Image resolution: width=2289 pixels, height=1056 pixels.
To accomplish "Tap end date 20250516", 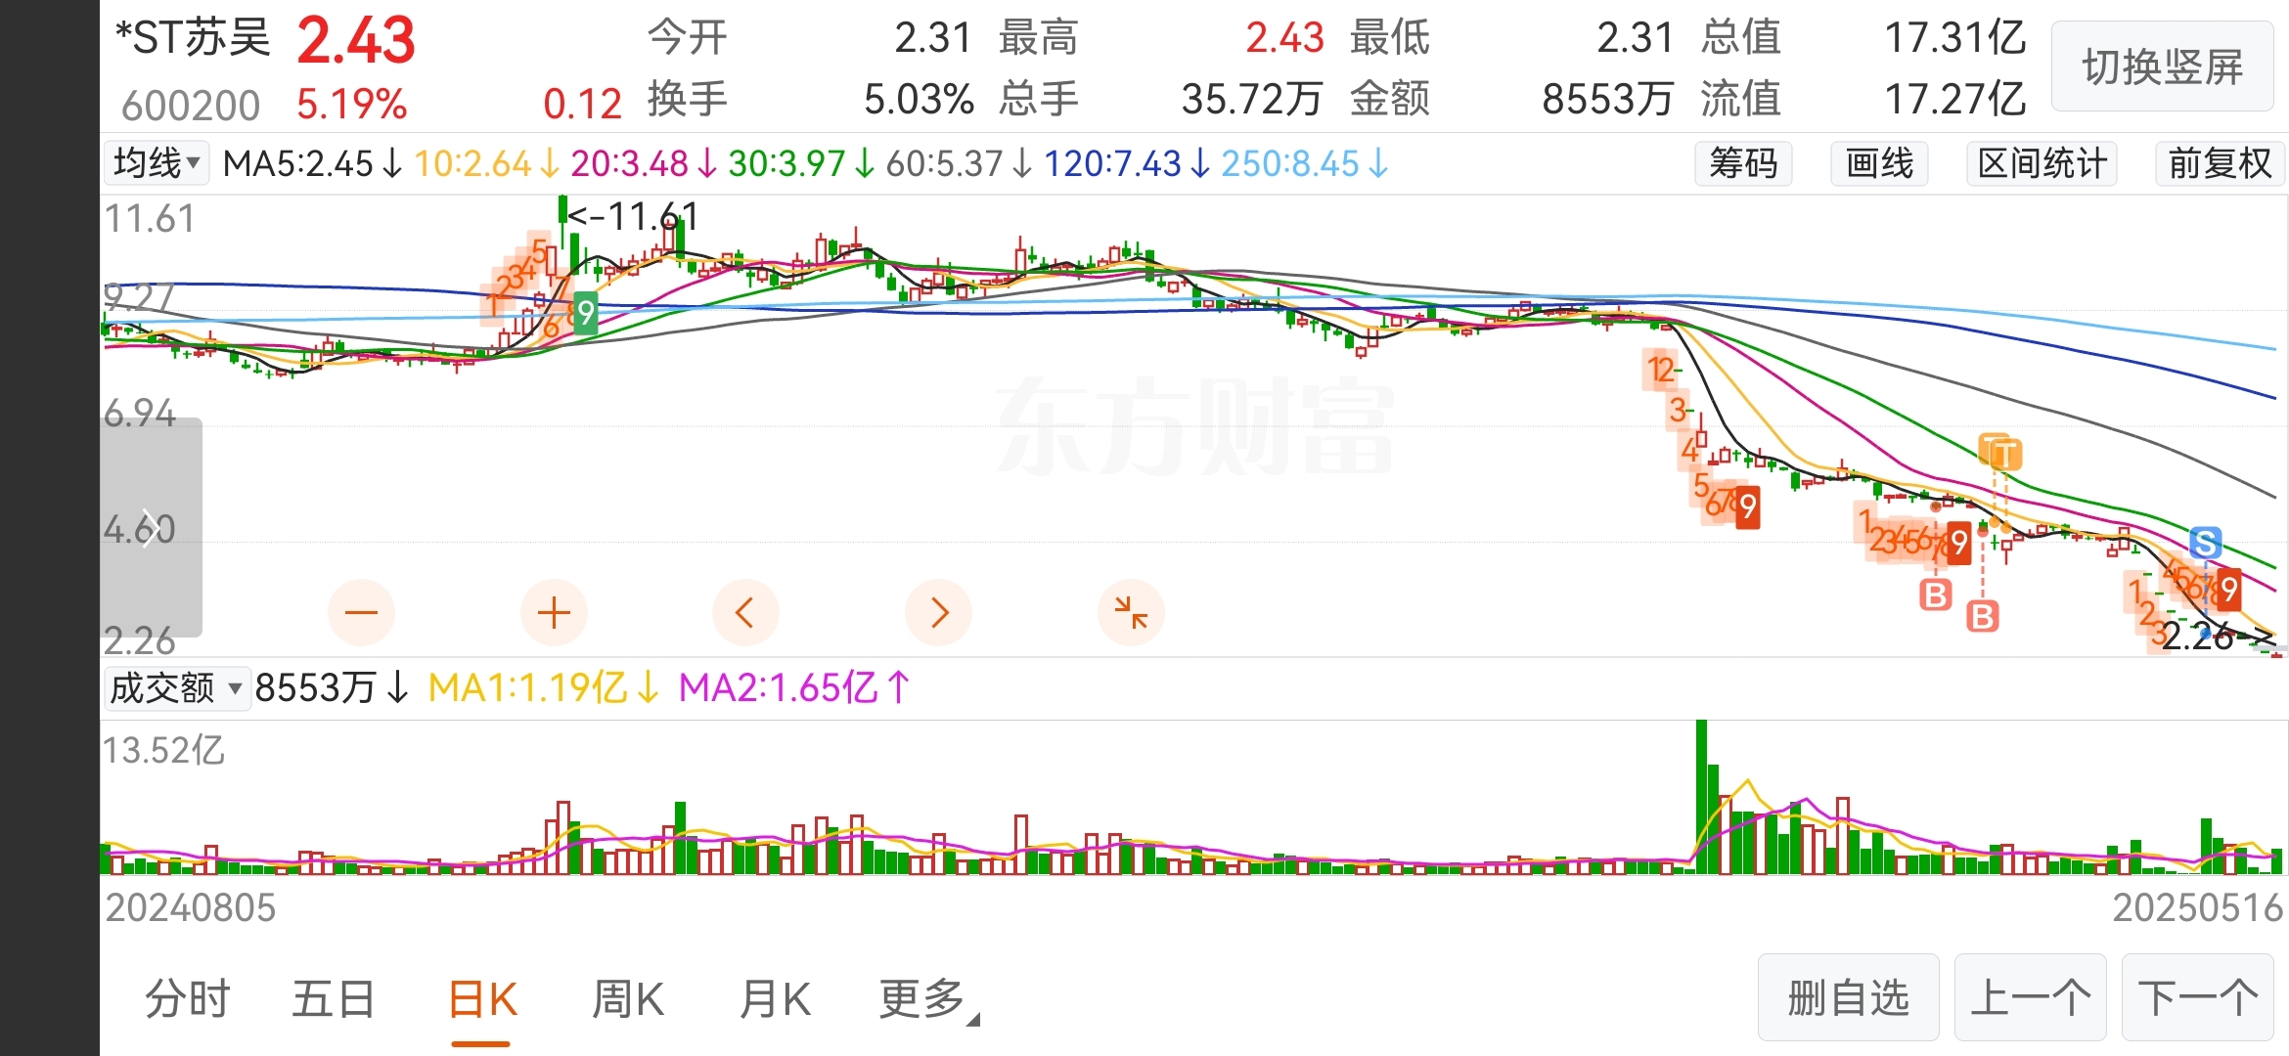I will pyautogui.click(x=2197, y=908).
